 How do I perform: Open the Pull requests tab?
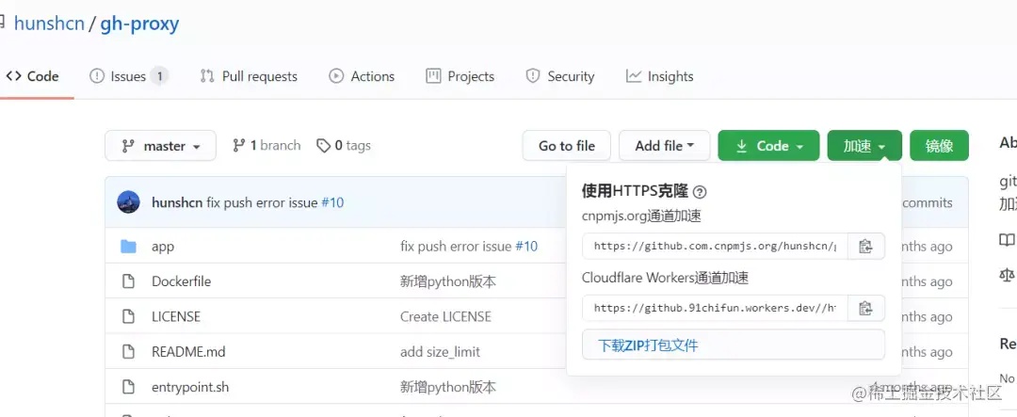249,76
